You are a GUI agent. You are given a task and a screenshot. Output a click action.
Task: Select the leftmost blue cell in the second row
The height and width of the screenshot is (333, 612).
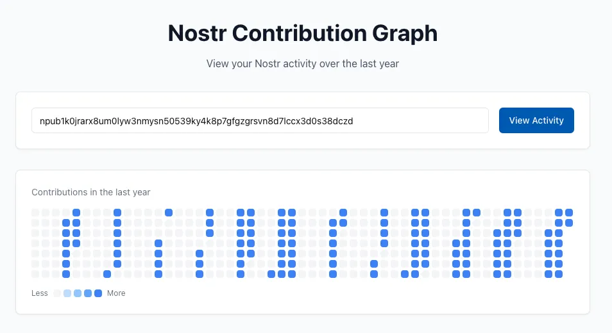[x=66, y=223]
